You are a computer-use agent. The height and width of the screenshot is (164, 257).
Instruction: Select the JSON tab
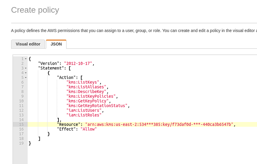[56, 44]
